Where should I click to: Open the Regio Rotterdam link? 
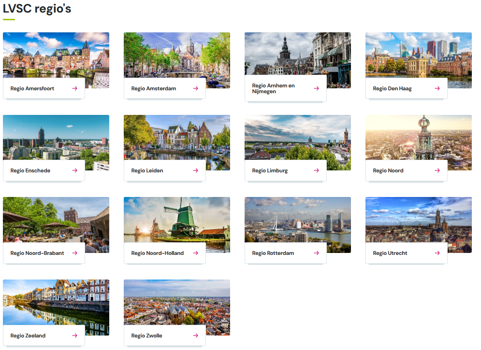pyautogui.click(x=273, y=253)
